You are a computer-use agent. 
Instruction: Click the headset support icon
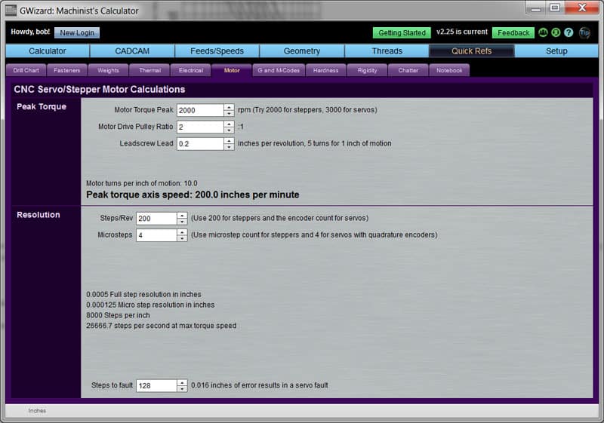click(556, 33)
